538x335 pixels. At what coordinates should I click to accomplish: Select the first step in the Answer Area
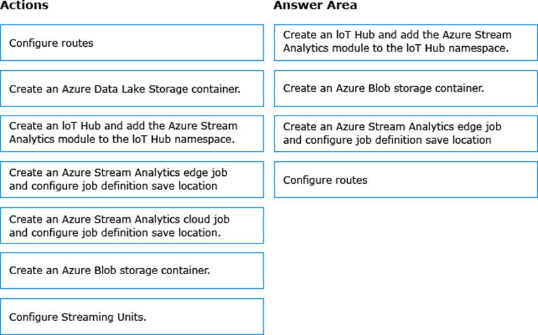click(x=405, y=41)
